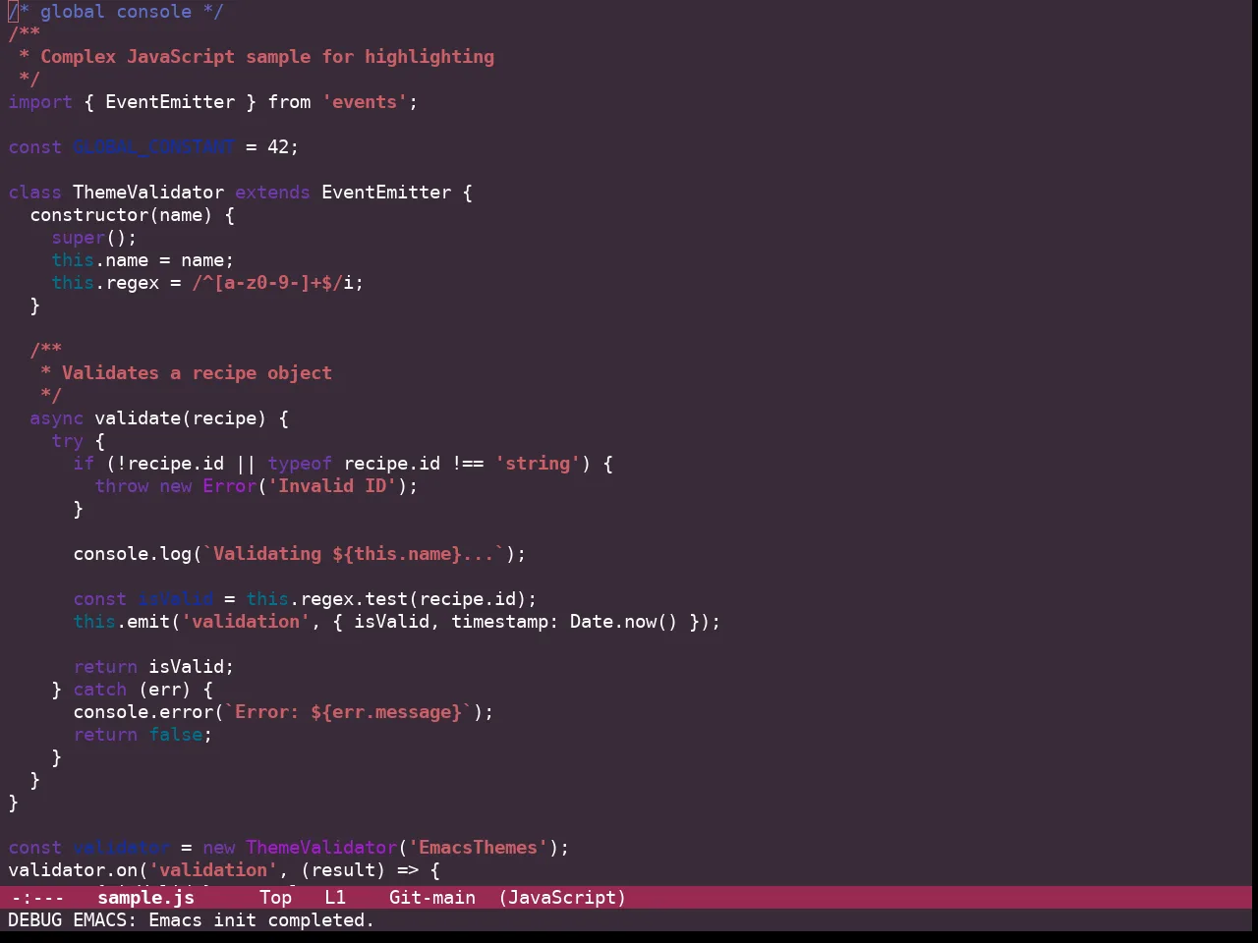
Task: Click the 'try' keyword
Action: (x=67, y=441)
